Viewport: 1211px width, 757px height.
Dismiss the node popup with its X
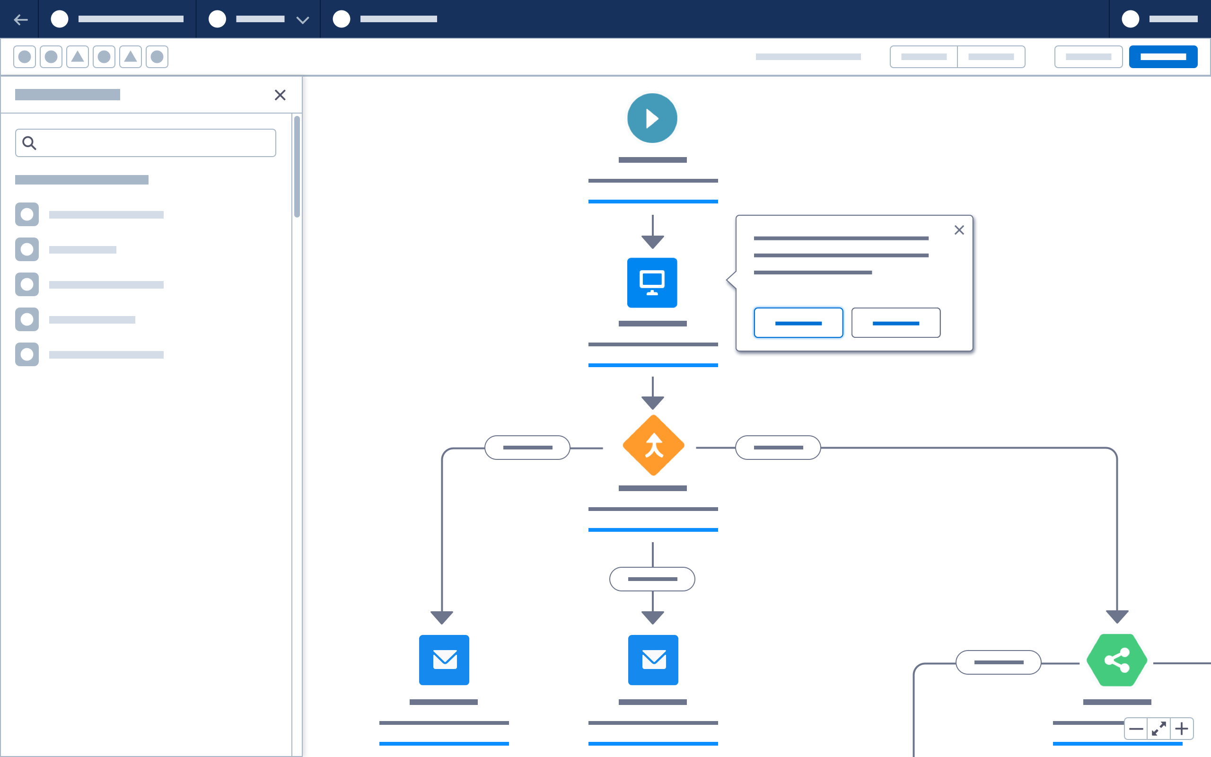pyautogui.click(x=959, y=230)
